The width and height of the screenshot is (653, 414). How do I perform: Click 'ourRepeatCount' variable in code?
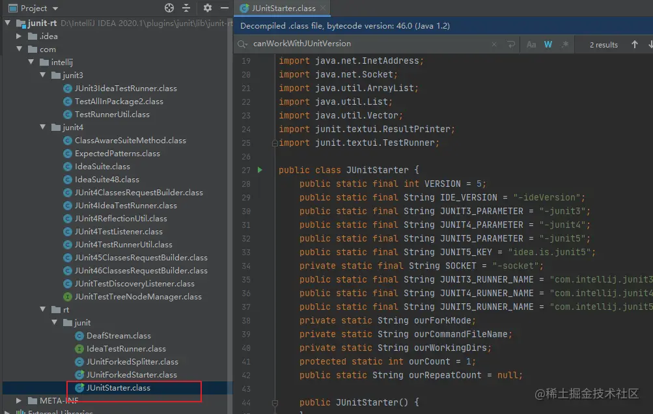click(445, 375)
